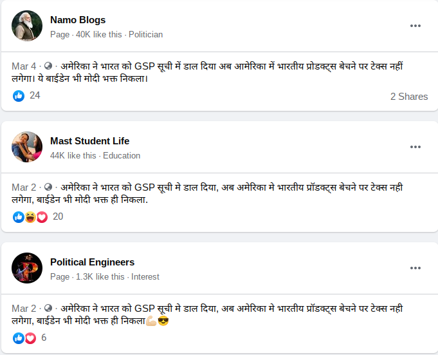Click the like reaction icon on Namo Blogs post
Image resolution: width=438 pixels, height=355 pixels.
(x=19, y=95)
